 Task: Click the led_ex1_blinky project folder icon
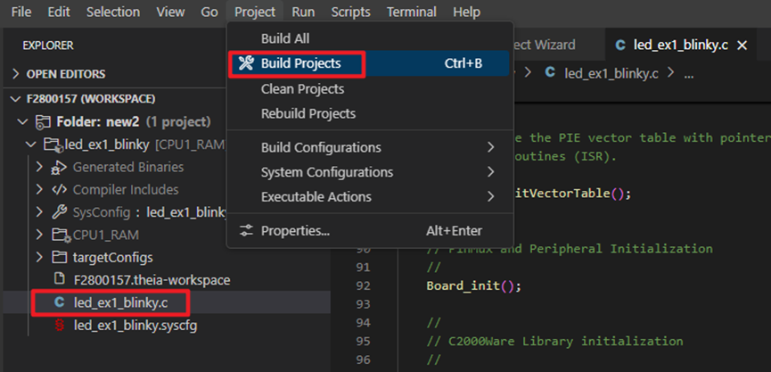pyautogui.click(x=53, y=145)
